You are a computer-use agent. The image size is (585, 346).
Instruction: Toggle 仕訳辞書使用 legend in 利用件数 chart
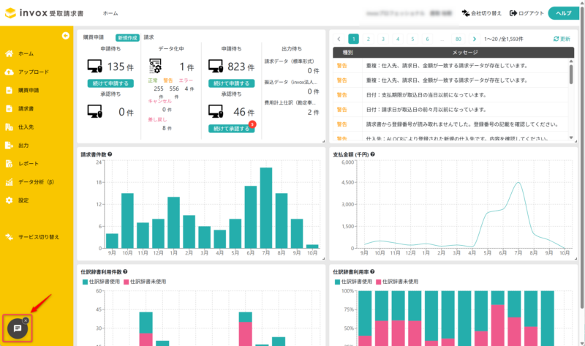coord(101,282)
